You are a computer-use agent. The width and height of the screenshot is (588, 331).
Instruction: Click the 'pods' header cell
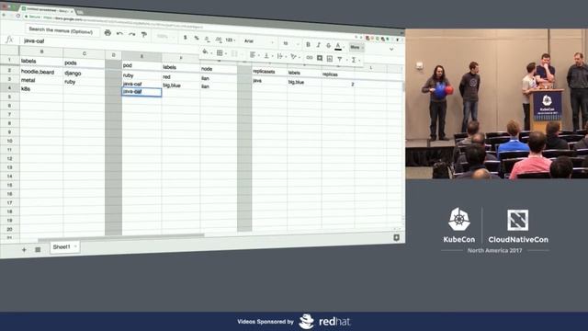point(84,63)
